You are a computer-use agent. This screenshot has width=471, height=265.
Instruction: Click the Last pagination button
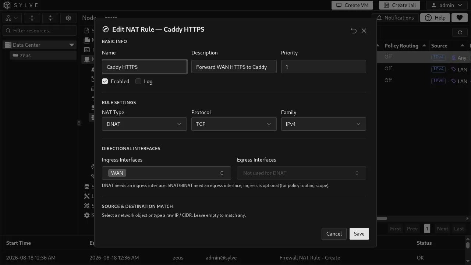click(x=459, y=229)
